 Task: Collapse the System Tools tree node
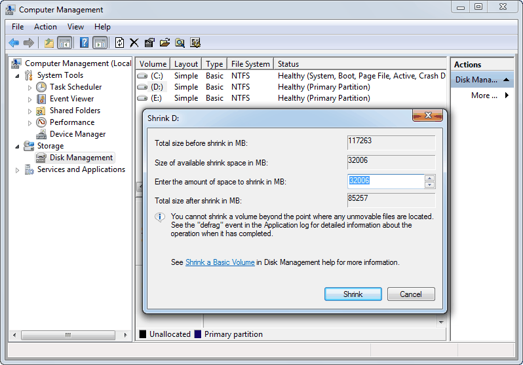pos(17,76)
